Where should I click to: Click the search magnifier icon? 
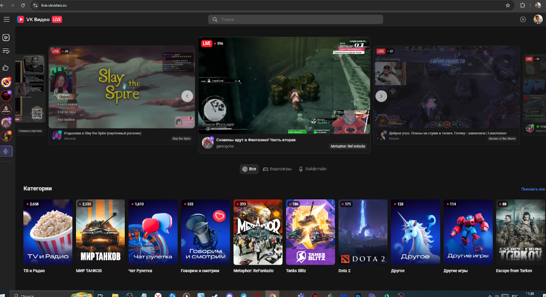point(215,20)
